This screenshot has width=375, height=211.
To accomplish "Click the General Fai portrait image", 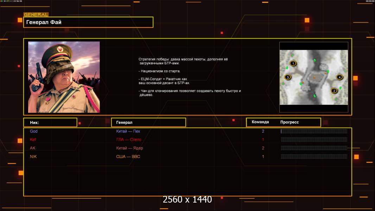I will 64,77.
